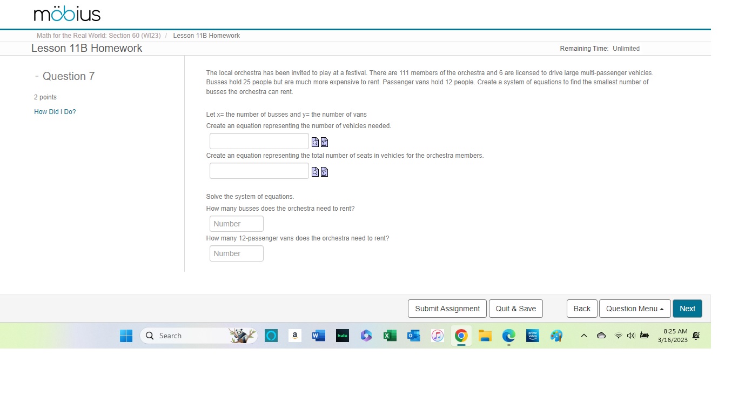Click the Mobius logo

[x=67, y=14]
